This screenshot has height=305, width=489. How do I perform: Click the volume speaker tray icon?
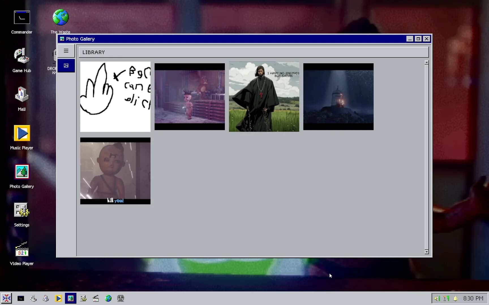pyautogui.click(x=437, y=298)
